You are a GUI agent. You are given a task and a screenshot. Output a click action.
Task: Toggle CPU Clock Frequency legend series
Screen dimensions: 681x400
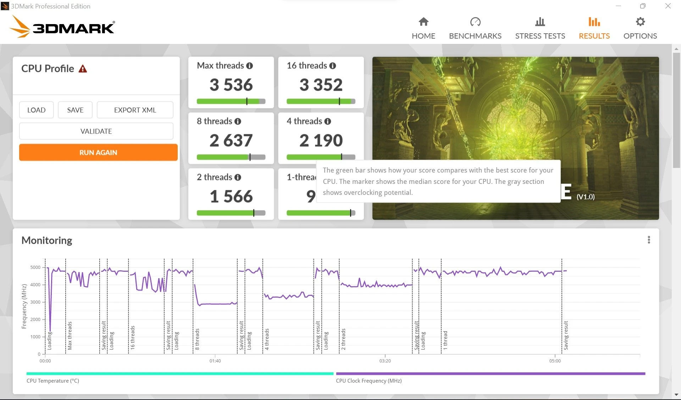[491, 378]
